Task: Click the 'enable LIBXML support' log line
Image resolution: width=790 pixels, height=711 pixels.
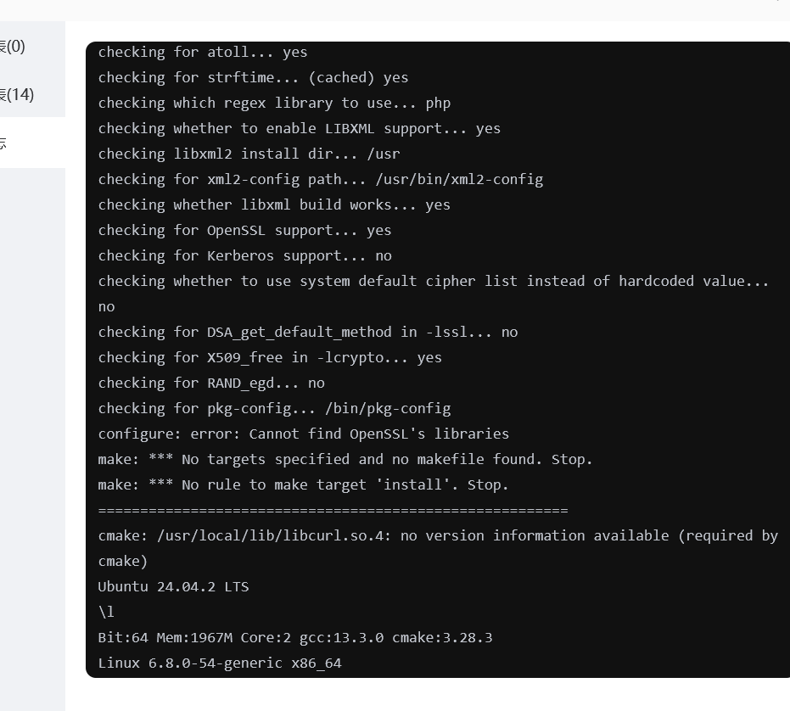Action: tap(299, 129)
